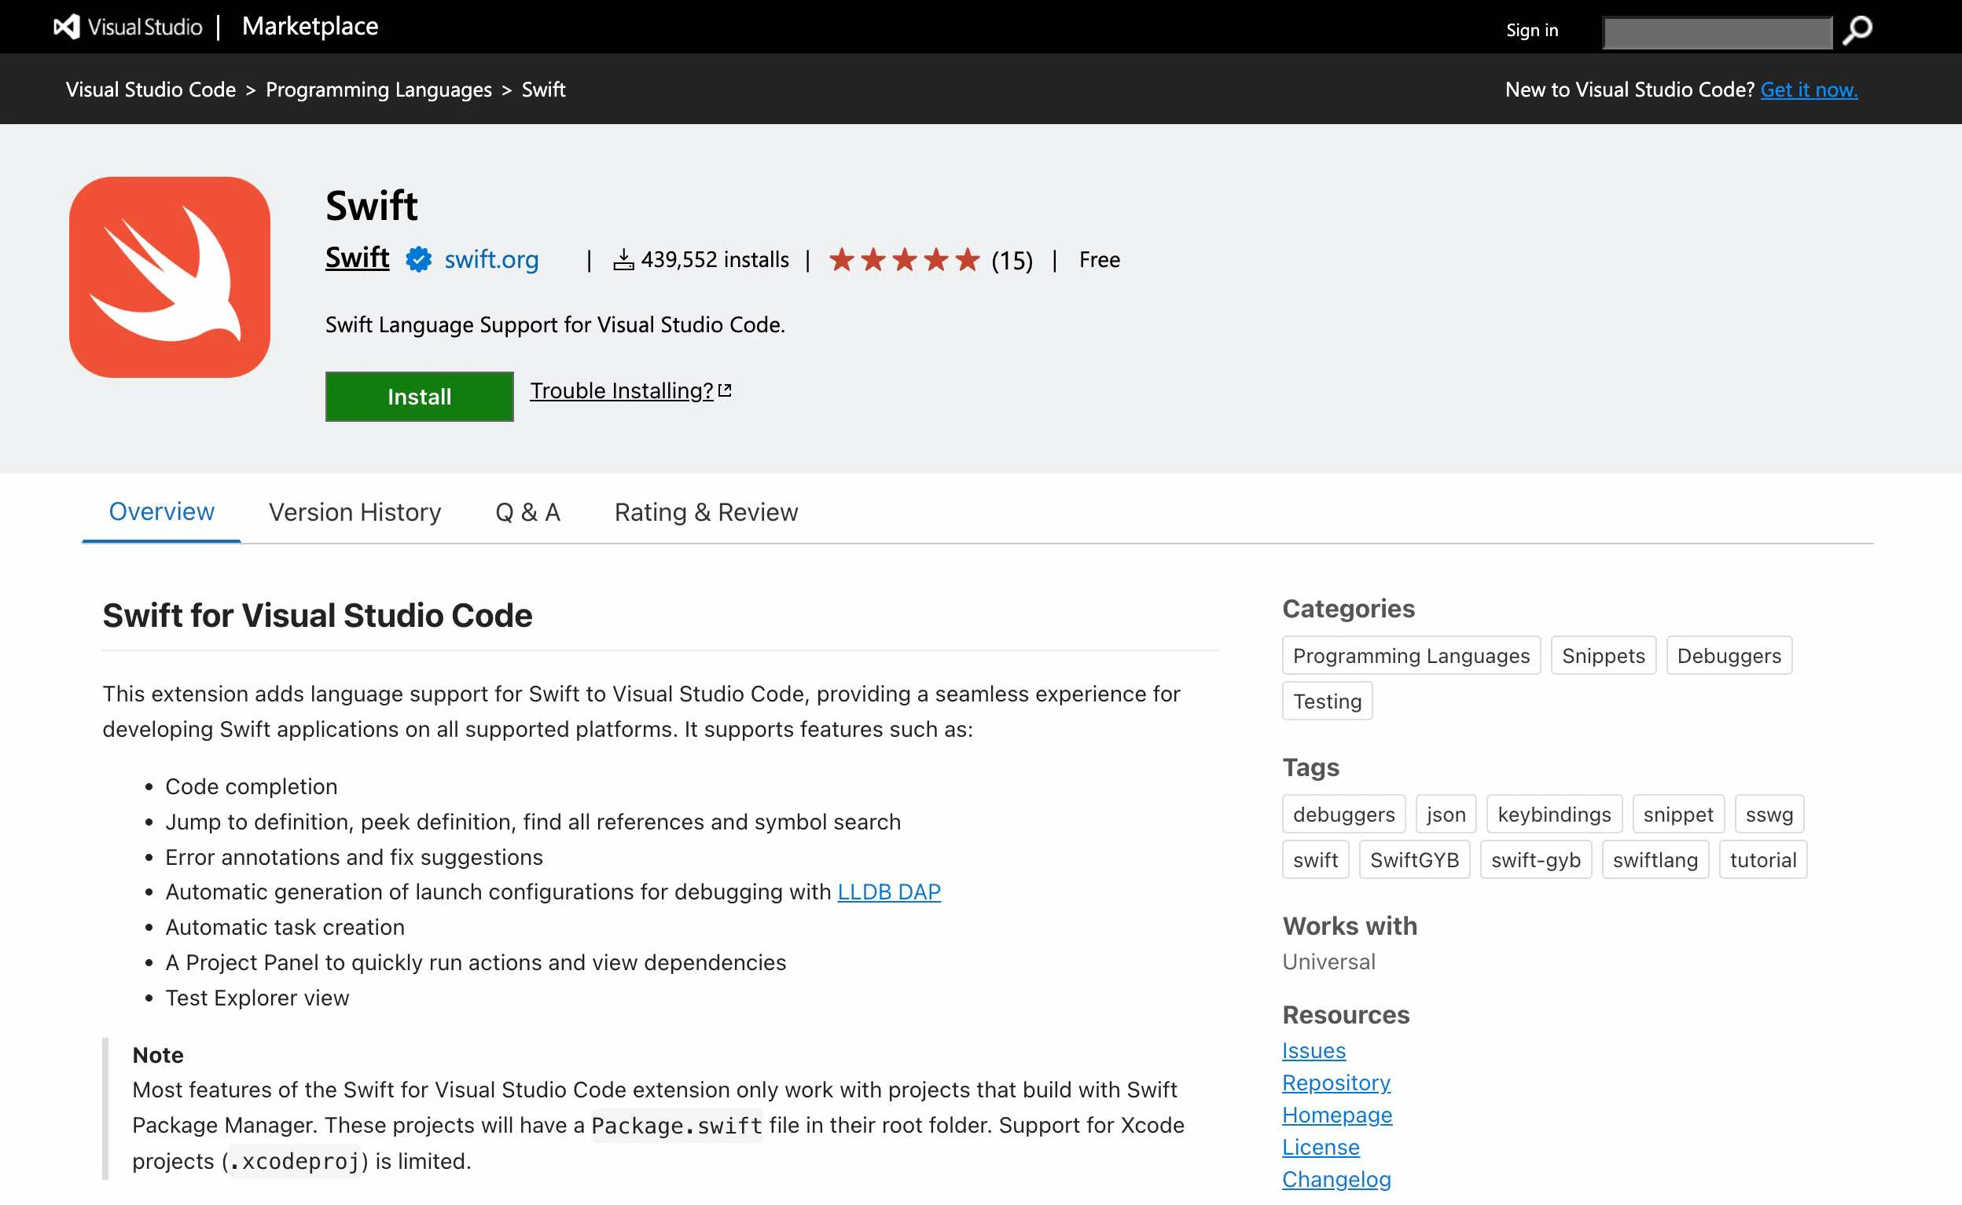Click the search magnifier icon

point(1857,31)
